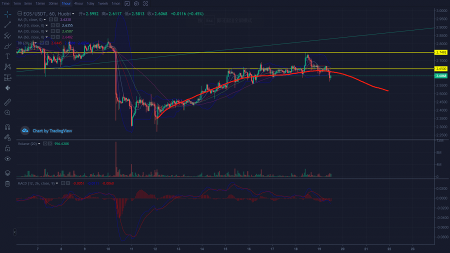Open the MACD (12, 26, close, 9) dropdown arrow
Screen dimensions: 450x253
tap(57, 183)
